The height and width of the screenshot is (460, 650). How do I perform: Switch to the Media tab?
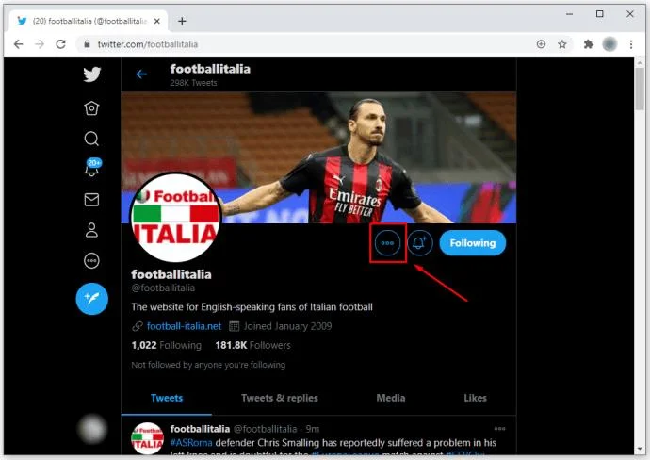coord(391,398)
